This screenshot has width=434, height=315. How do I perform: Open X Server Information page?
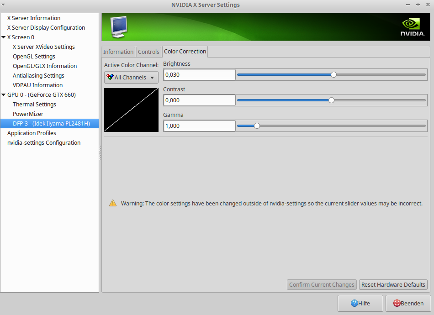click(x=34, y=18)
